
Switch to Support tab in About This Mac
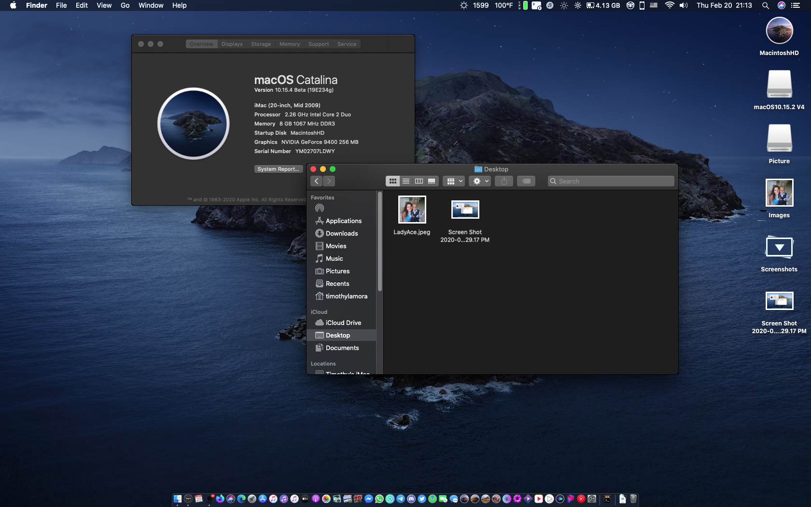click(x=319, y=44)
